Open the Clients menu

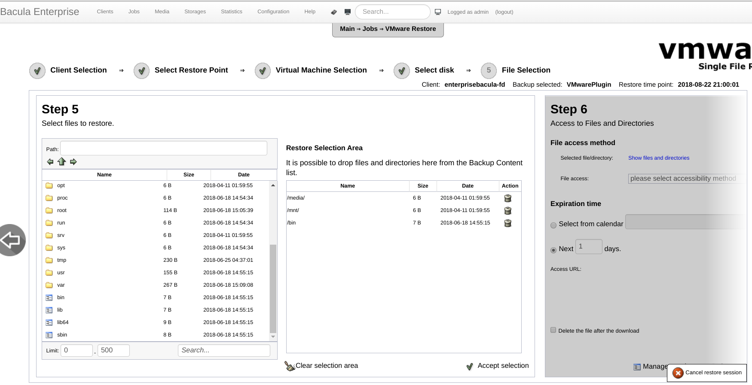[x=105, y=12]
